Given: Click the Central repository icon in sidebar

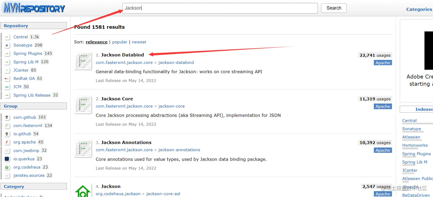Looking at the screenshot, I should coord(7,37).
